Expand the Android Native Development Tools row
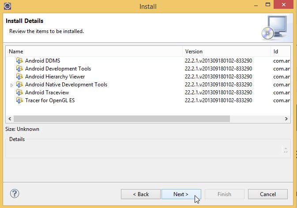Viewport: 297px width, 208px height. point(11,85)
